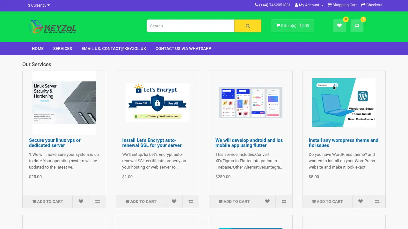
Task: Click the $1.00 price text
Action: [x=127, y=177]
